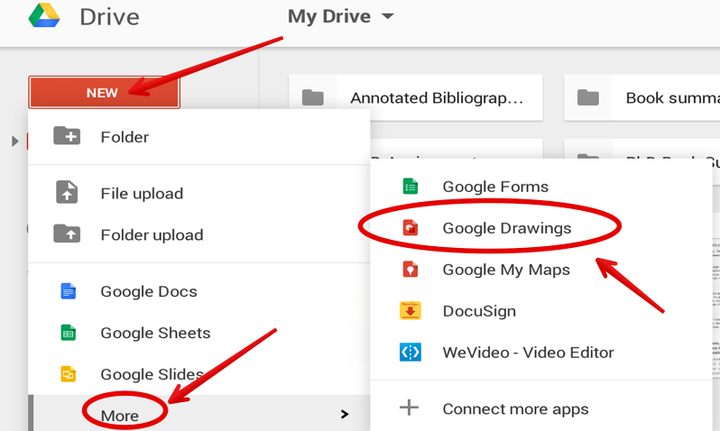Click the File upload icon
The image size is (720, 431).
coord(67,192)
